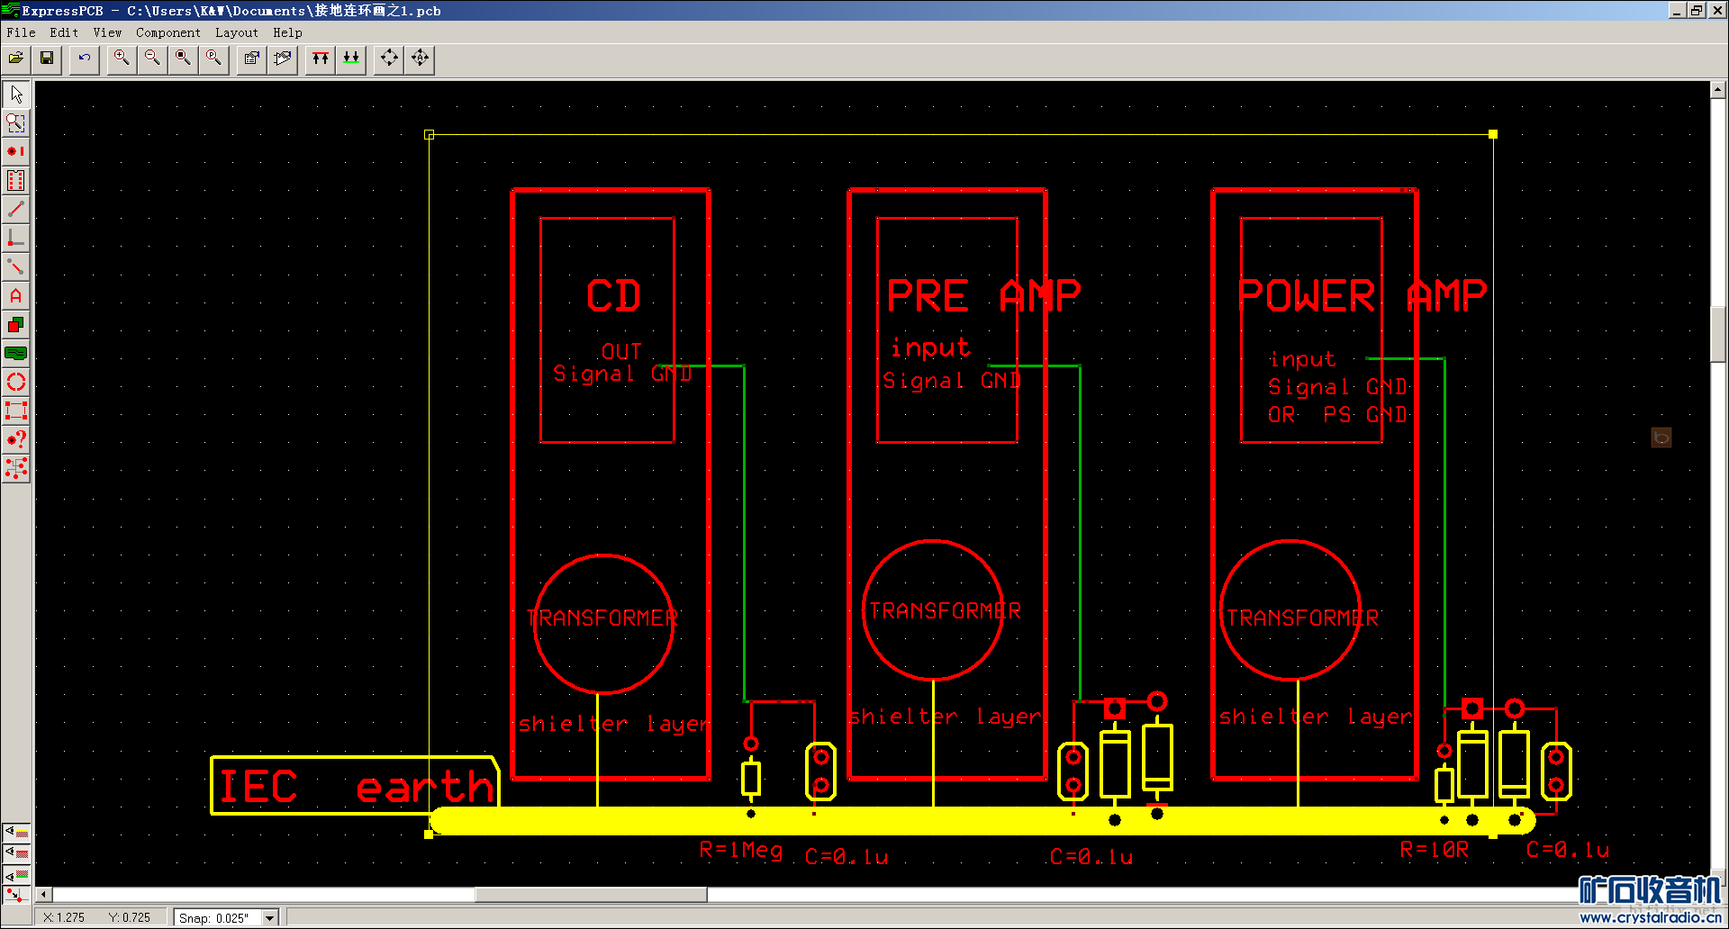Screen dimensions: 1729x929
Task: Select the CD transformer label text
Action: [x=602, y=618]
